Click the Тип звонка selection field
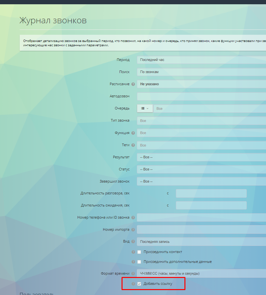Screen dimensions: 266x295 201,121
